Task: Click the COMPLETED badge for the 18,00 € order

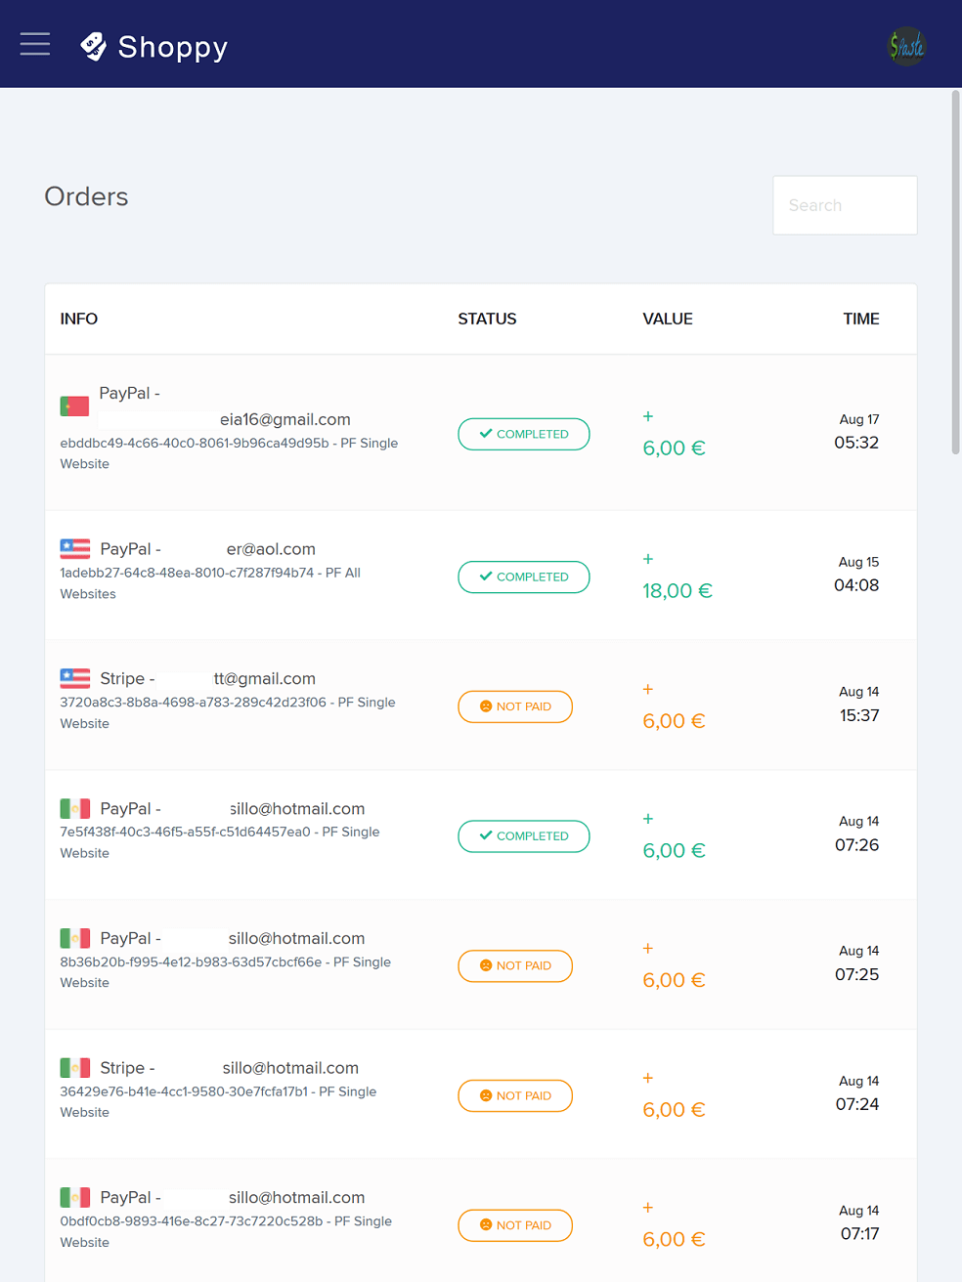Action: click(x=524, y=577)
